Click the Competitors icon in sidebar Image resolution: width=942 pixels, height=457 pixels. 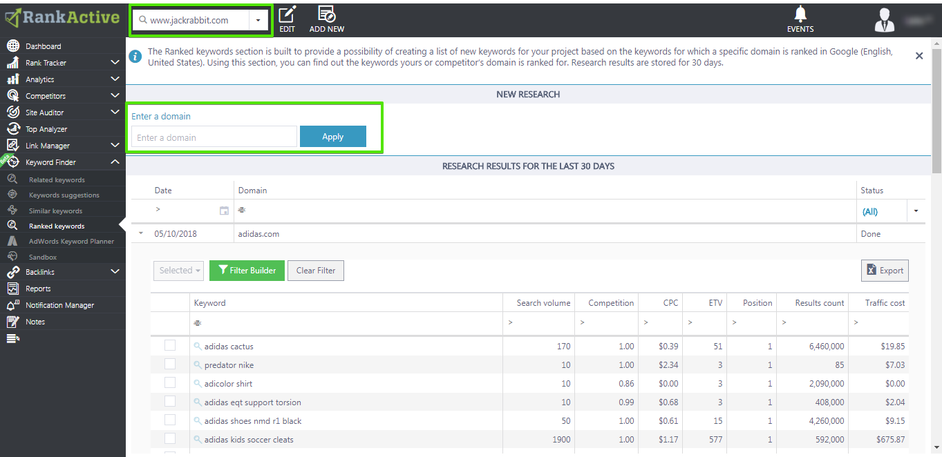point(12,96)
